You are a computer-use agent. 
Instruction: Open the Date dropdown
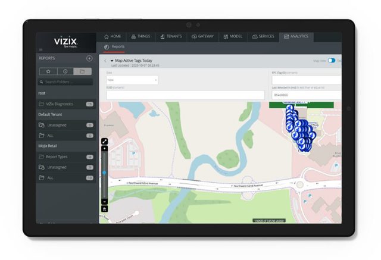tap(132, 79)
